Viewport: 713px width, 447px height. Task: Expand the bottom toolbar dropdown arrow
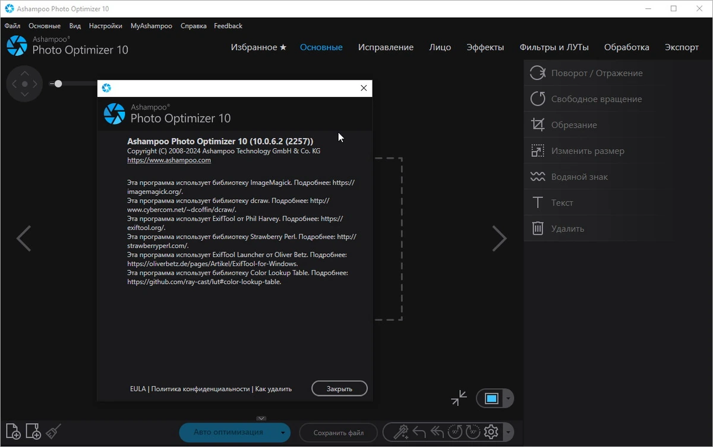tap(508, 432)
